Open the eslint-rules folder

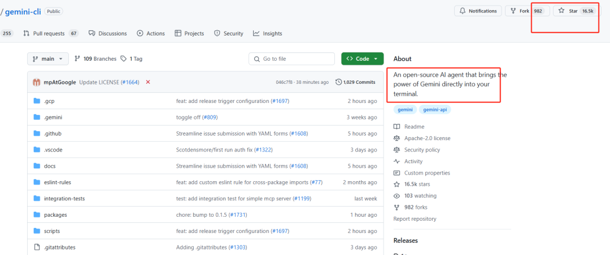[x=58, y=182]
